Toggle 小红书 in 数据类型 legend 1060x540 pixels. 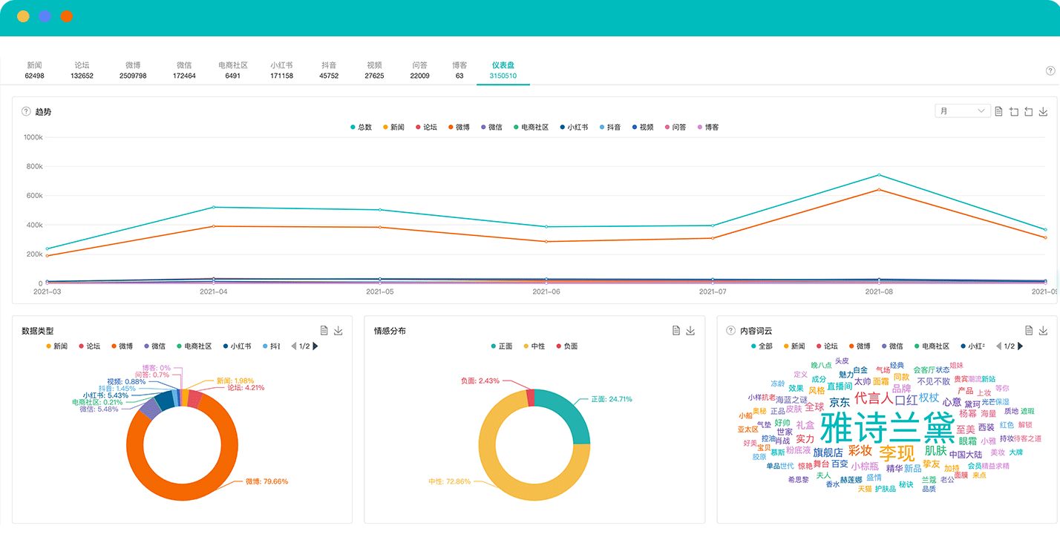coord(236,346)
